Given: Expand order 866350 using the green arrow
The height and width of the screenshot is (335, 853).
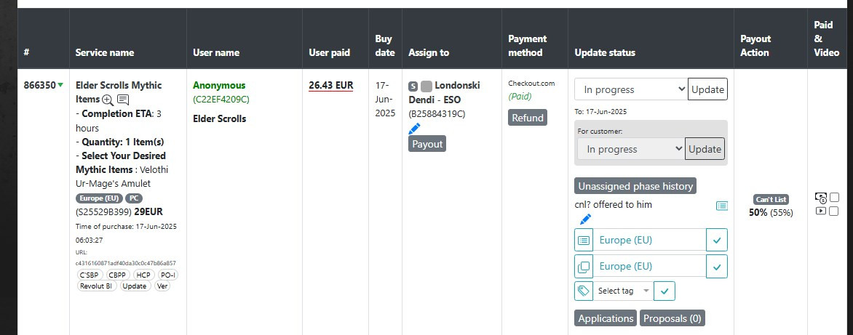Looking at the screenshot, I should click(x=60, y=85).
